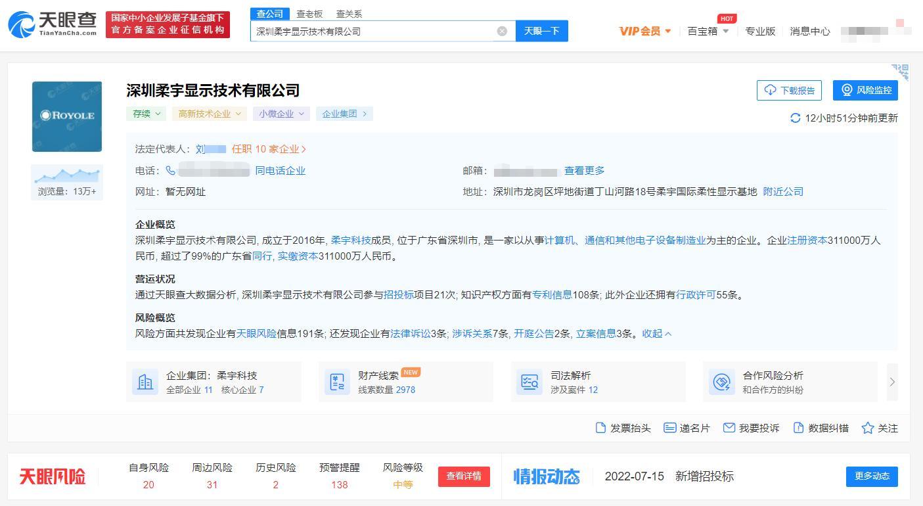Image resolution: width=923 pixels, height=506 pixels.
Task: Click the 同行 link
Action: click(x=261, y=256)
